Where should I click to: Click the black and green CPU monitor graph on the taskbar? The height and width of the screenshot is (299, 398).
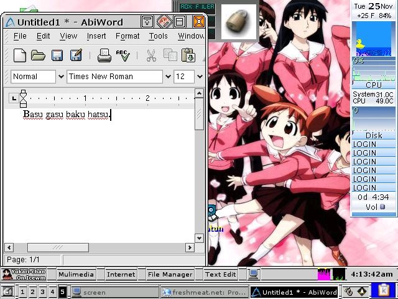[339, 274]
